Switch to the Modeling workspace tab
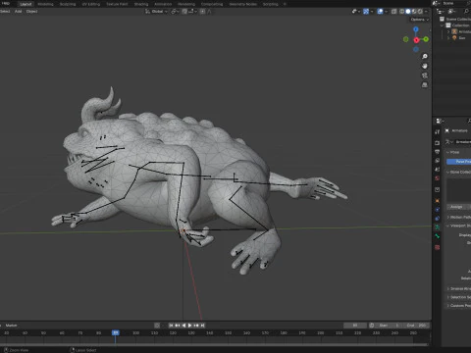This screenshot has width=471, height=353. (x=45, y=4)
